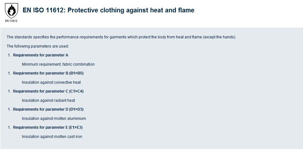Image resolution: width=303 pixels, height=149 pixels.
Task: Select 'Requirements for parameter B (B1>B5)' heading
Action: click(x=48, y=73)
